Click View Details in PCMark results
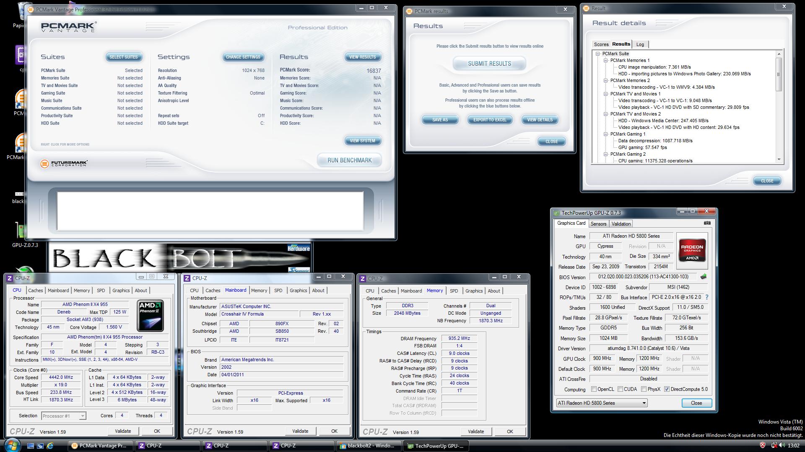Viewport: 805px width, 452px height. (x=540, y=120)
